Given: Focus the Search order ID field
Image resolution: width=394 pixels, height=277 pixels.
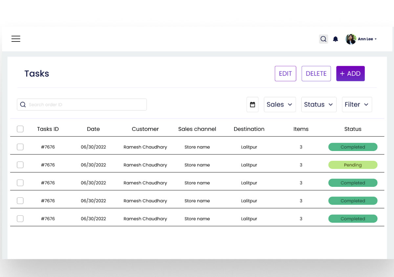Looking at the screenshot, I should click(x=85, y=105).
